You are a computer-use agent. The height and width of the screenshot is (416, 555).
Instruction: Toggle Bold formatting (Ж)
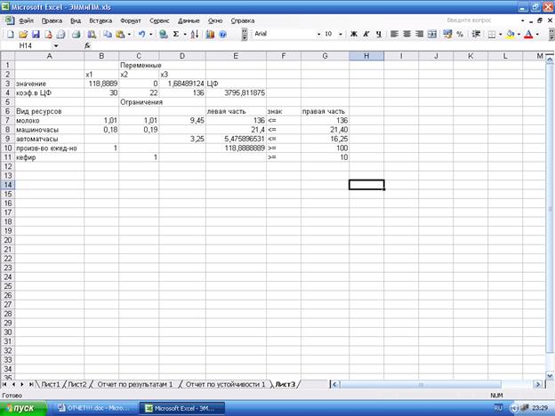[353, 34]
